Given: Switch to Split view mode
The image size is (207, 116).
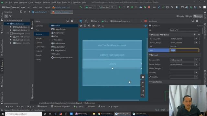Looking at the screenshot, I should [189, 16].
